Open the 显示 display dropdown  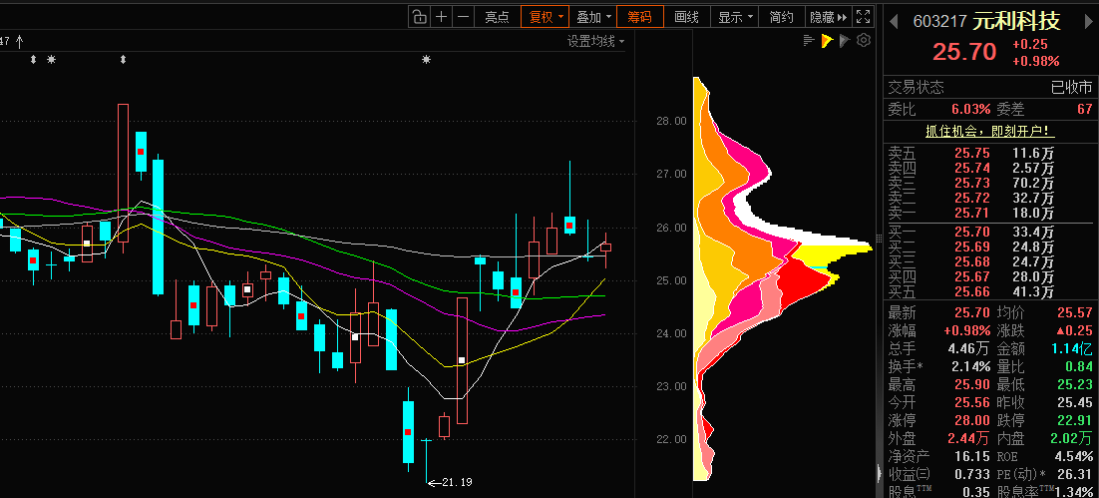pos(735,17)
